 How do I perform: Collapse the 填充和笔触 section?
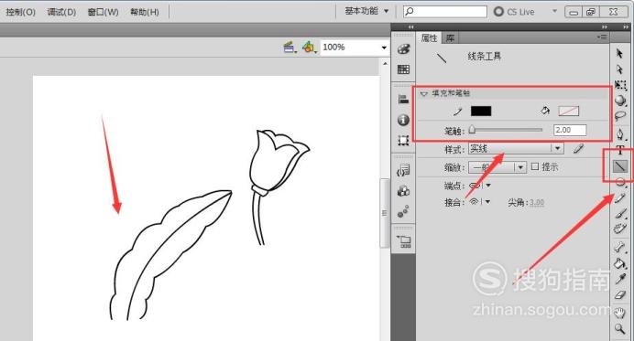pyautogui.click(x=424, y=93)
